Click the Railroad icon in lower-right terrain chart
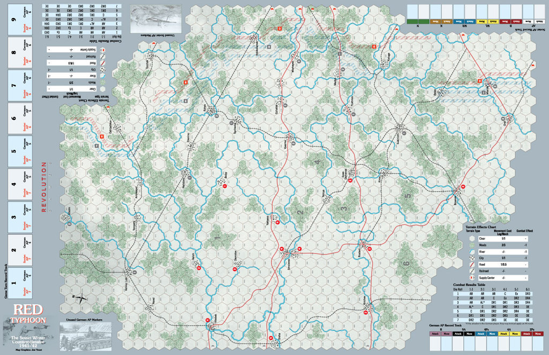Screen dimensions: 549x355 pos(472,271)
